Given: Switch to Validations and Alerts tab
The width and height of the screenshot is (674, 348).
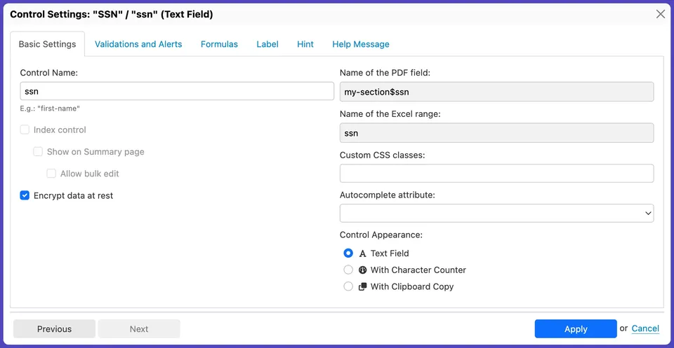Looking at the screenshot, I should [138, 44].
